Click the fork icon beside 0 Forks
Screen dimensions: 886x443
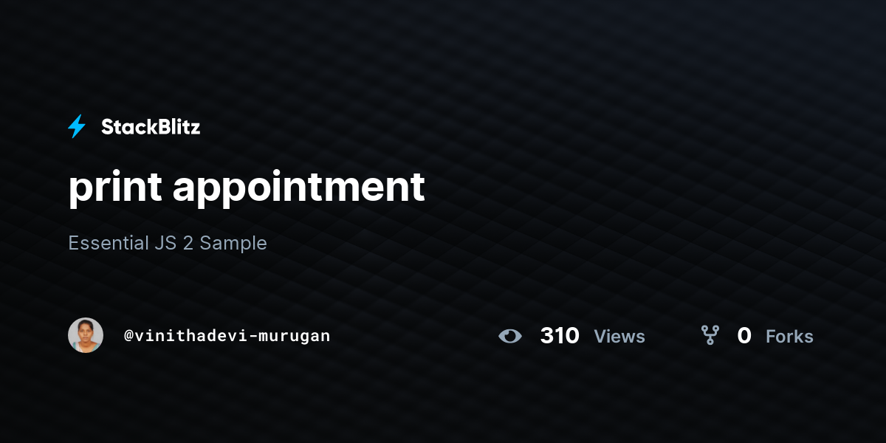(710, 336)
